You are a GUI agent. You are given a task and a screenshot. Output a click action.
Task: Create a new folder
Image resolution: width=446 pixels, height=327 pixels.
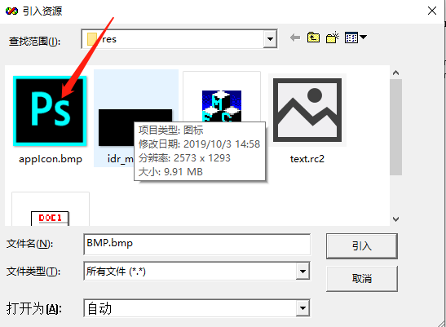(332, 38)
